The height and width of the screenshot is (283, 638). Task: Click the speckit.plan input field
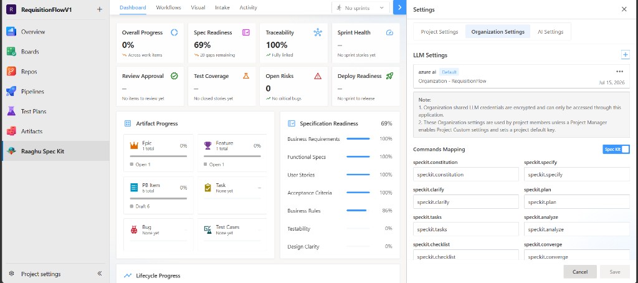point(577,201)
